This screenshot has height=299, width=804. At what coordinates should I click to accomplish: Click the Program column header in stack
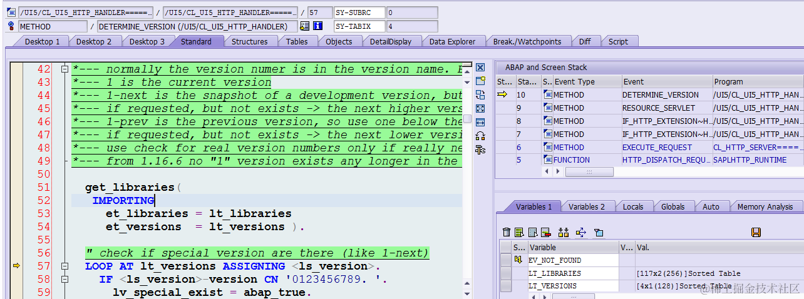coord(758,81)
